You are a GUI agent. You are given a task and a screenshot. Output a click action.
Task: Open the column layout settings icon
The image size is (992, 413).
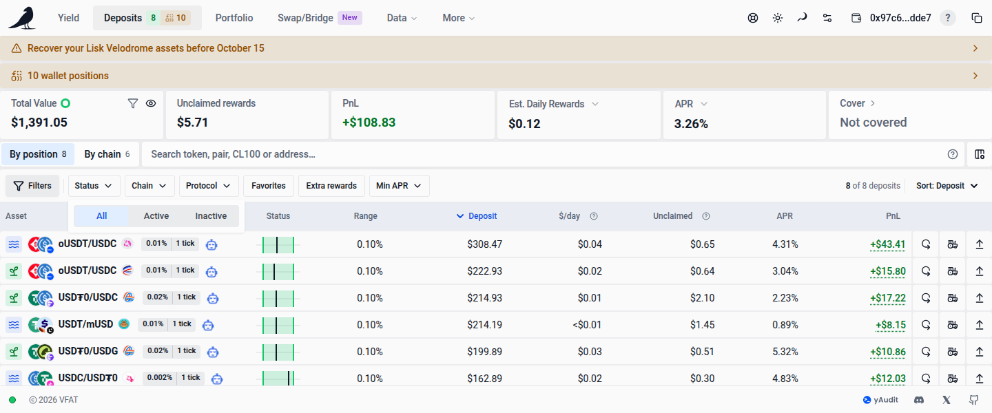click(x=980, y=154)
